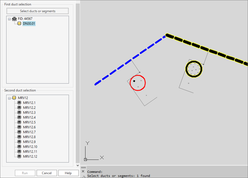Select MRV12.6 in the duct list
Viewport: 248px width, 178px height.
29,127
